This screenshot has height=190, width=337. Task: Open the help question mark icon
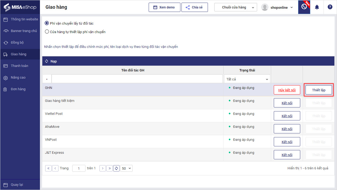pyautogui.click(x=330, y=7)
